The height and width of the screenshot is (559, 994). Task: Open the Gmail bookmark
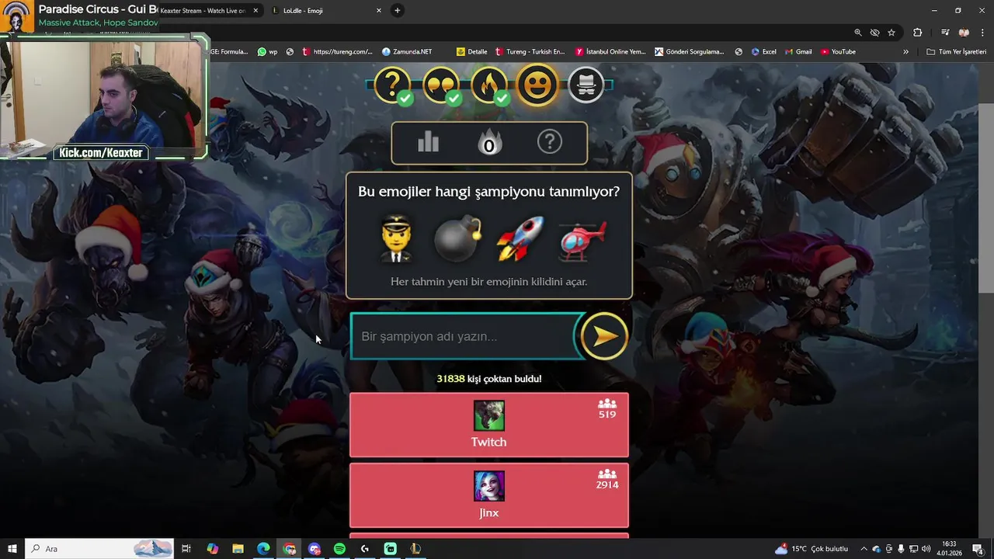(x=798, y=52)
